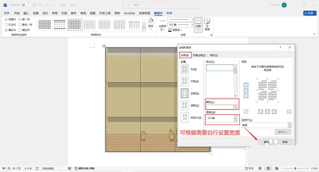
Task: Open the 底纹 (Shading) color tool
Action: coord(151,23)
